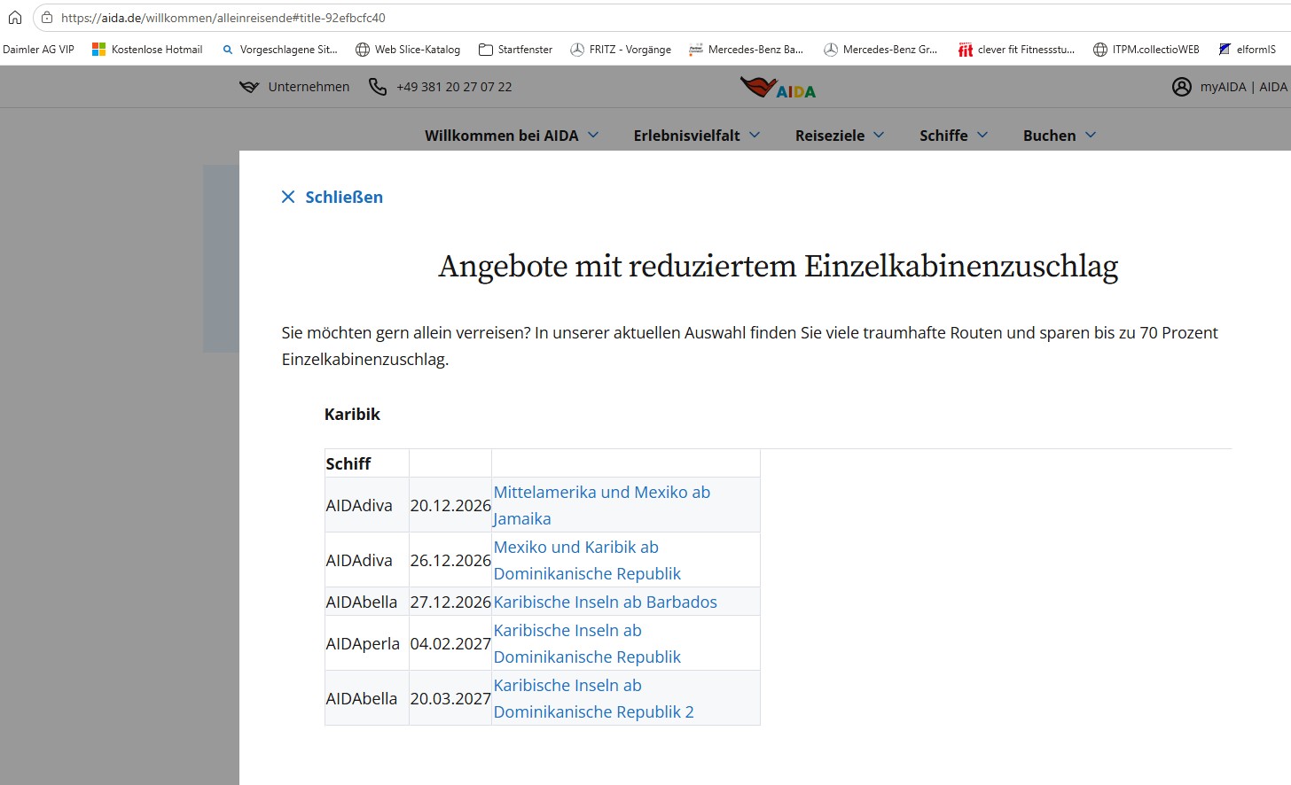Open the Vorgeschlagene Sites bookmark
The width and height of the screenshot is (1291, 785).
click(x=279, y=50)
